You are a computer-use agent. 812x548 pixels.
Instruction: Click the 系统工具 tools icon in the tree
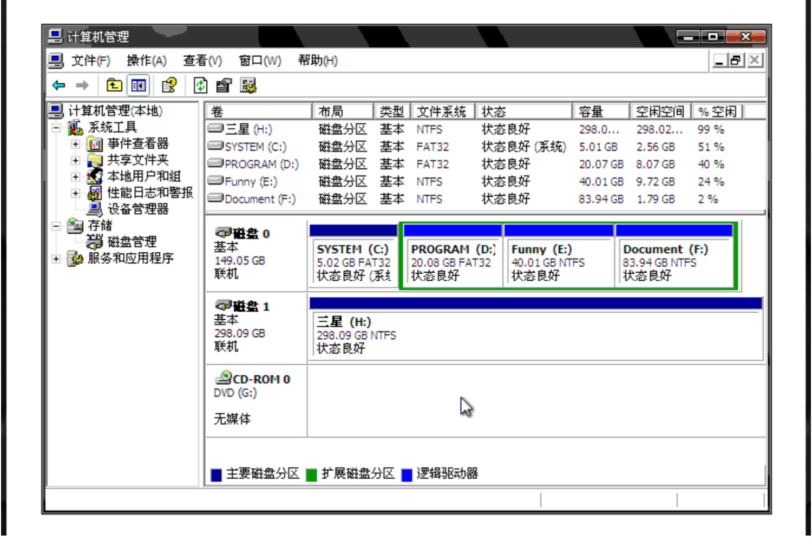coord(75,128)
